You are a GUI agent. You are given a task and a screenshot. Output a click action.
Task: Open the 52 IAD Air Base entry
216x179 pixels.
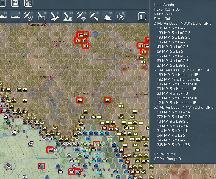click(x=184, y=107)
